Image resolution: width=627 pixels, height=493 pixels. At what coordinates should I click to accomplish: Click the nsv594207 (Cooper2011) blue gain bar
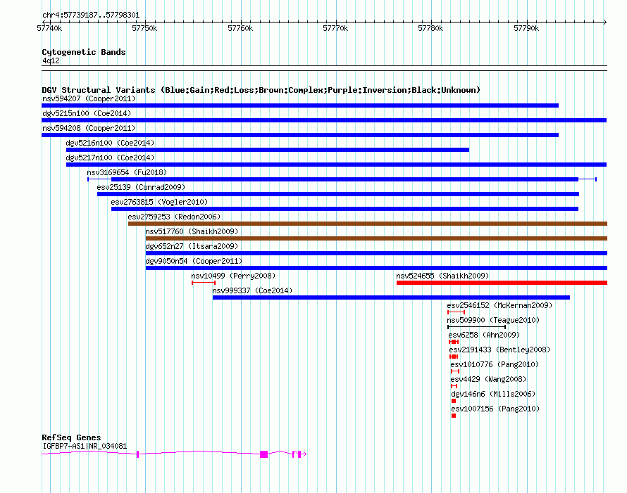[300, 105]
